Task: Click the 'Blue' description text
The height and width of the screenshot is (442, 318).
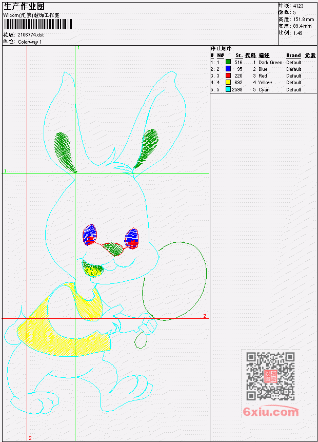Action: click(x=263, y=69)
